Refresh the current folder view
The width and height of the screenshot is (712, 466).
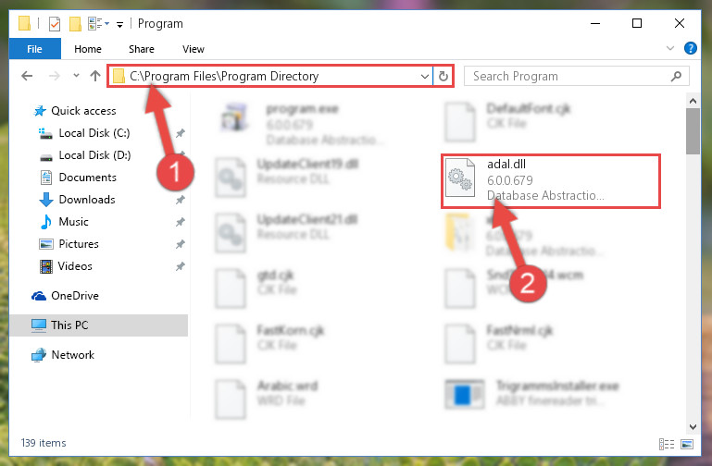click(x=443, y=76)
